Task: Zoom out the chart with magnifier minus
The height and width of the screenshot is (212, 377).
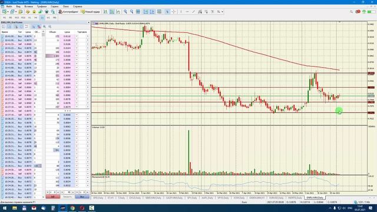Action: 131,12
